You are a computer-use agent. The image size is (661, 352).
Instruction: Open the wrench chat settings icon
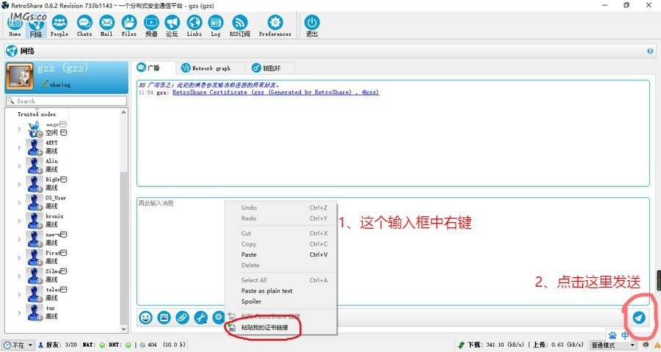click(201, 318)
